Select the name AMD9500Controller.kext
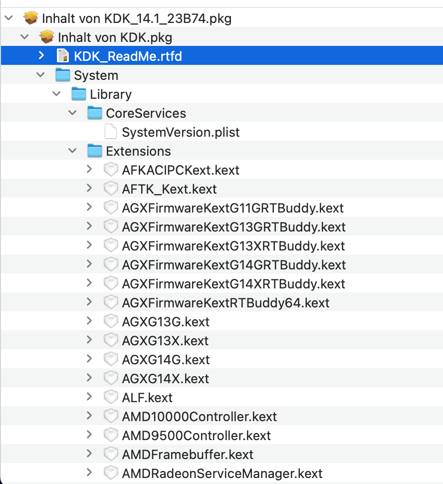Image resolution: width=443 pixels, height=484 pixels. tap(197, 436)
